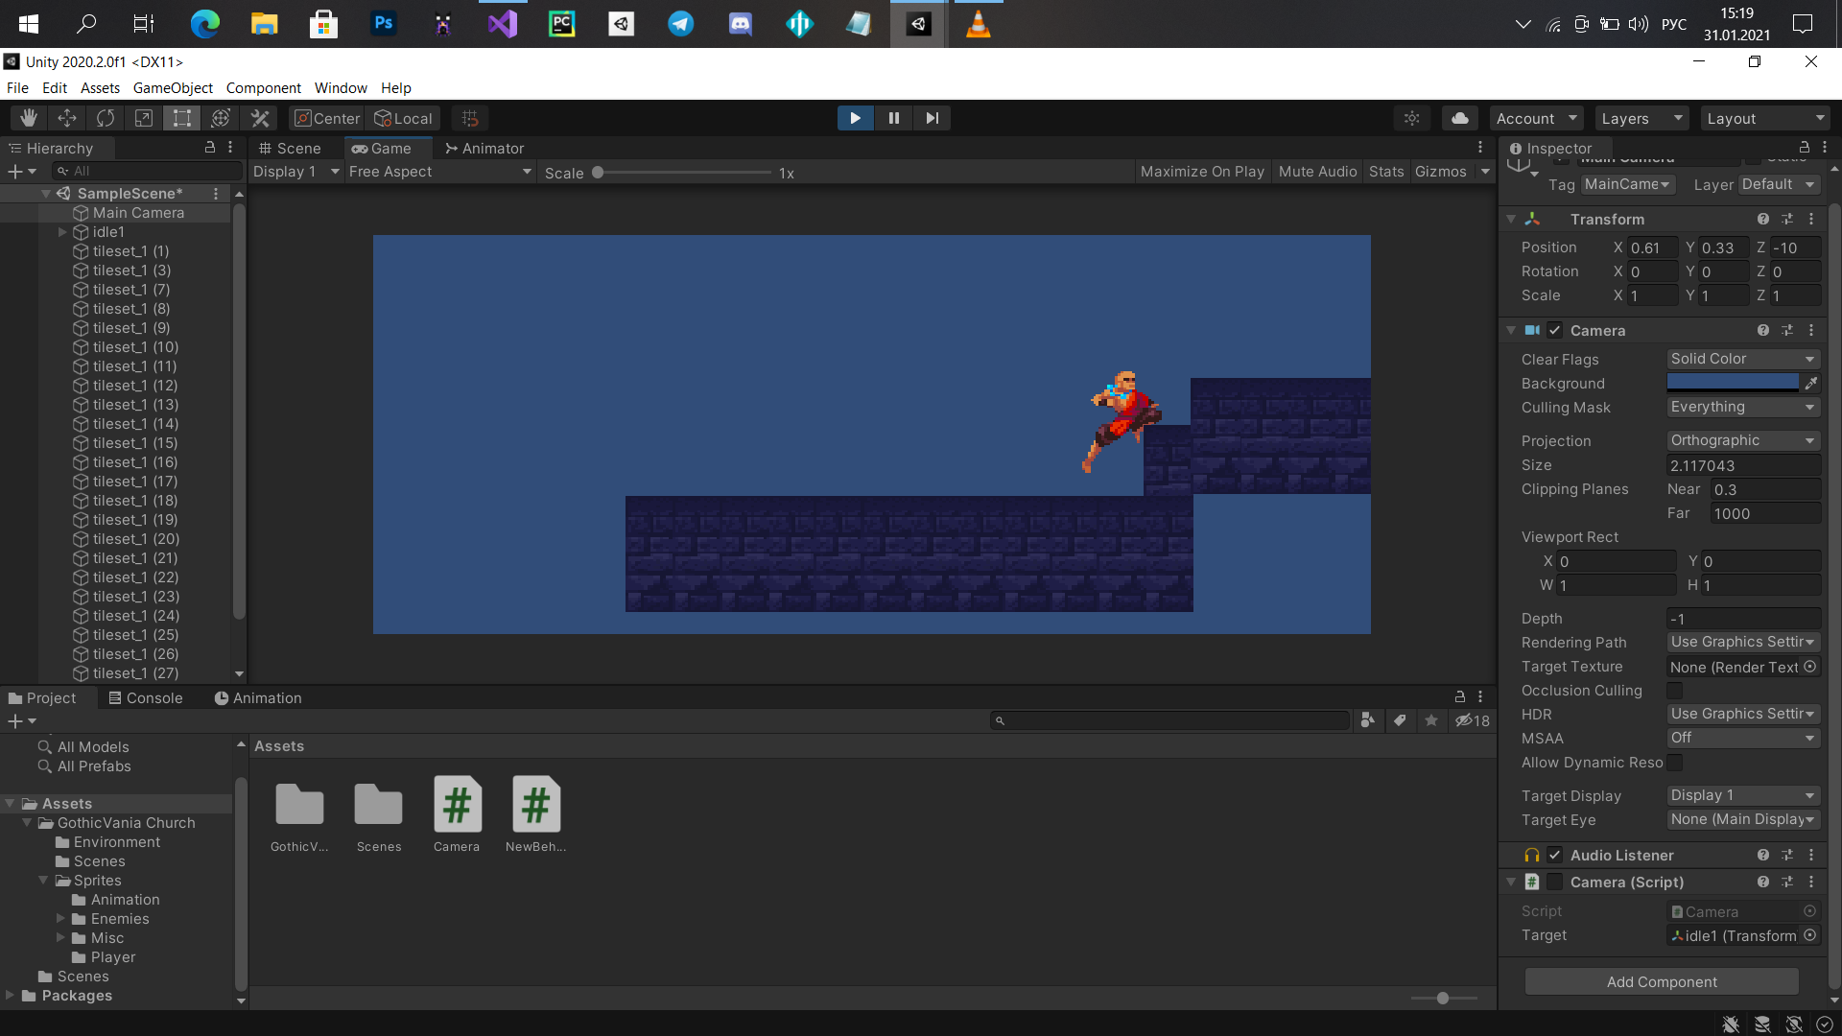Toggle pivot Center mode
Viewport: 1842px width, 1036px height.
[327, 118]
